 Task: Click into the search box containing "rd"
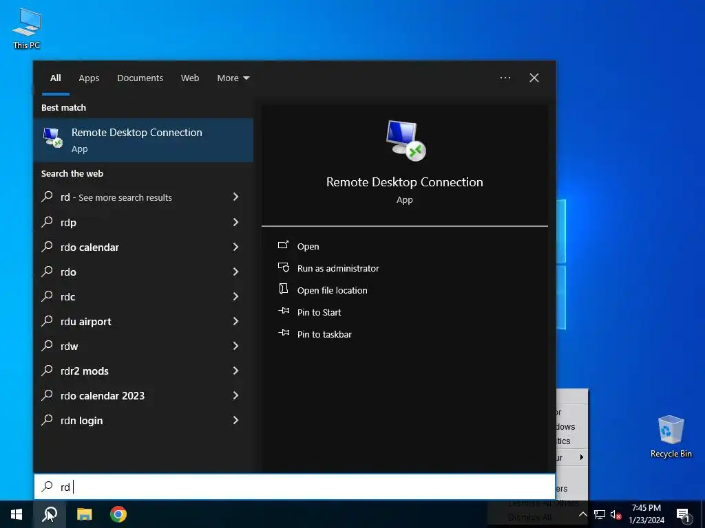tap(295, 487)
